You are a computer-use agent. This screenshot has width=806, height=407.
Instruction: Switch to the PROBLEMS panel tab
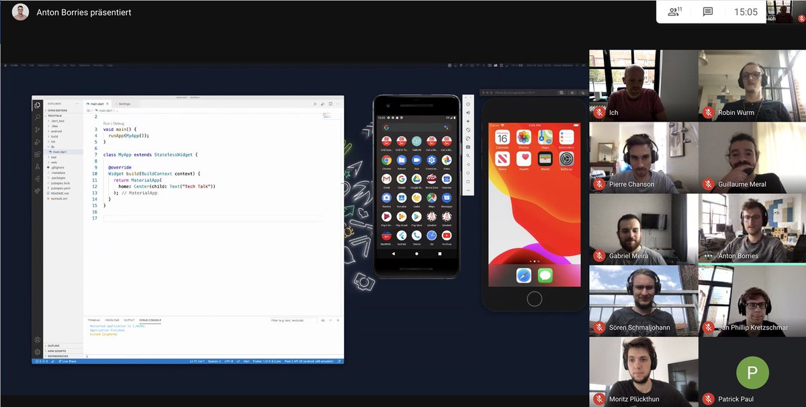click(x=112, y=320)
